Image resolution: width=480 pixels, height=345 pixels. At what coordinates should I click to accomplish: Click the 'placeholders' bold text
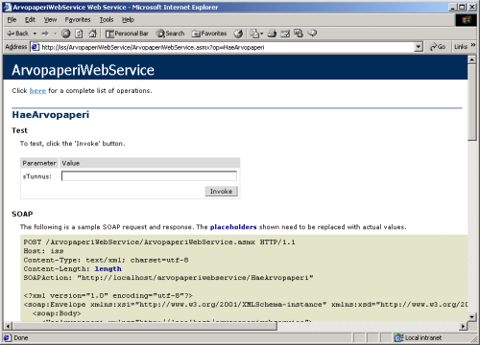233,227
